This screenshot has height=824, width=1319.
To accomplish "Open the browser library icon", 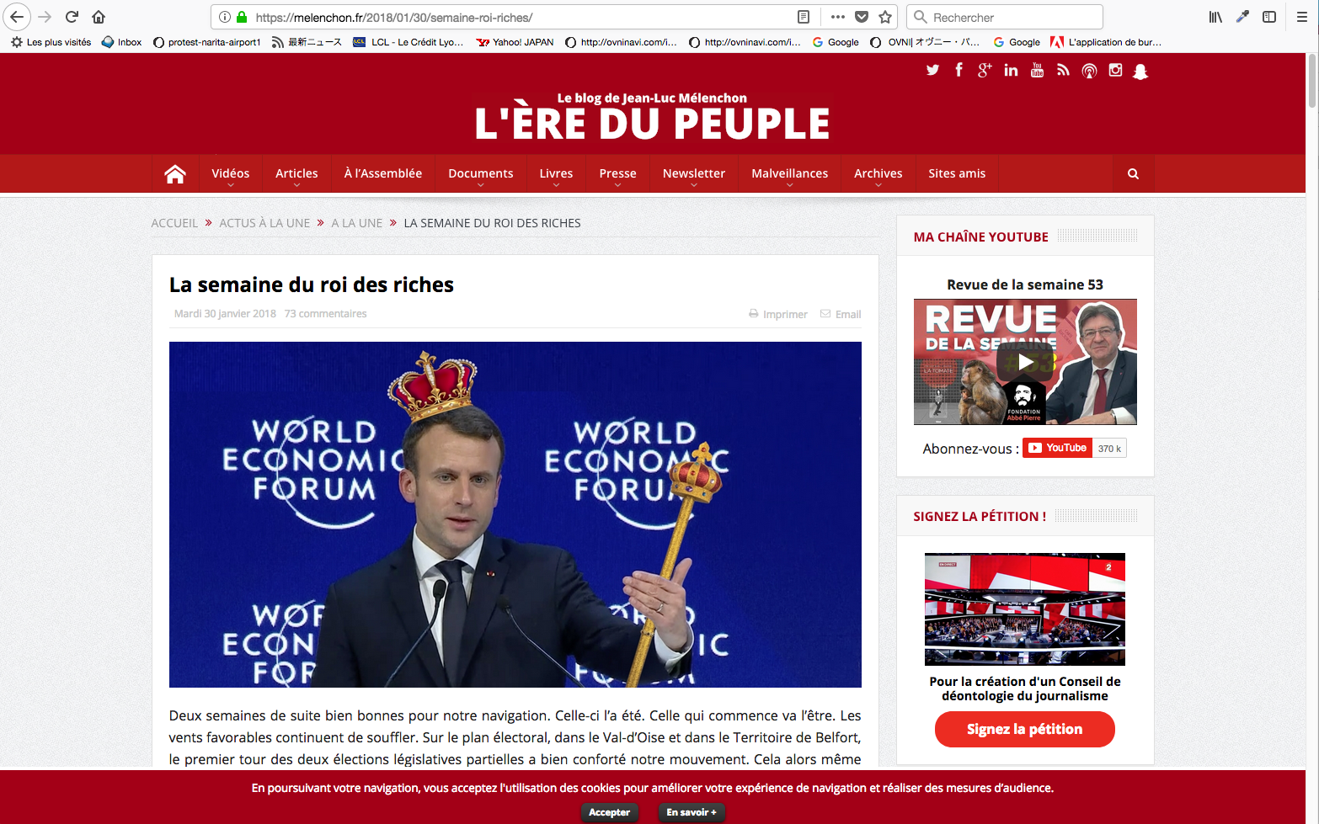I will pos(1215,17).
